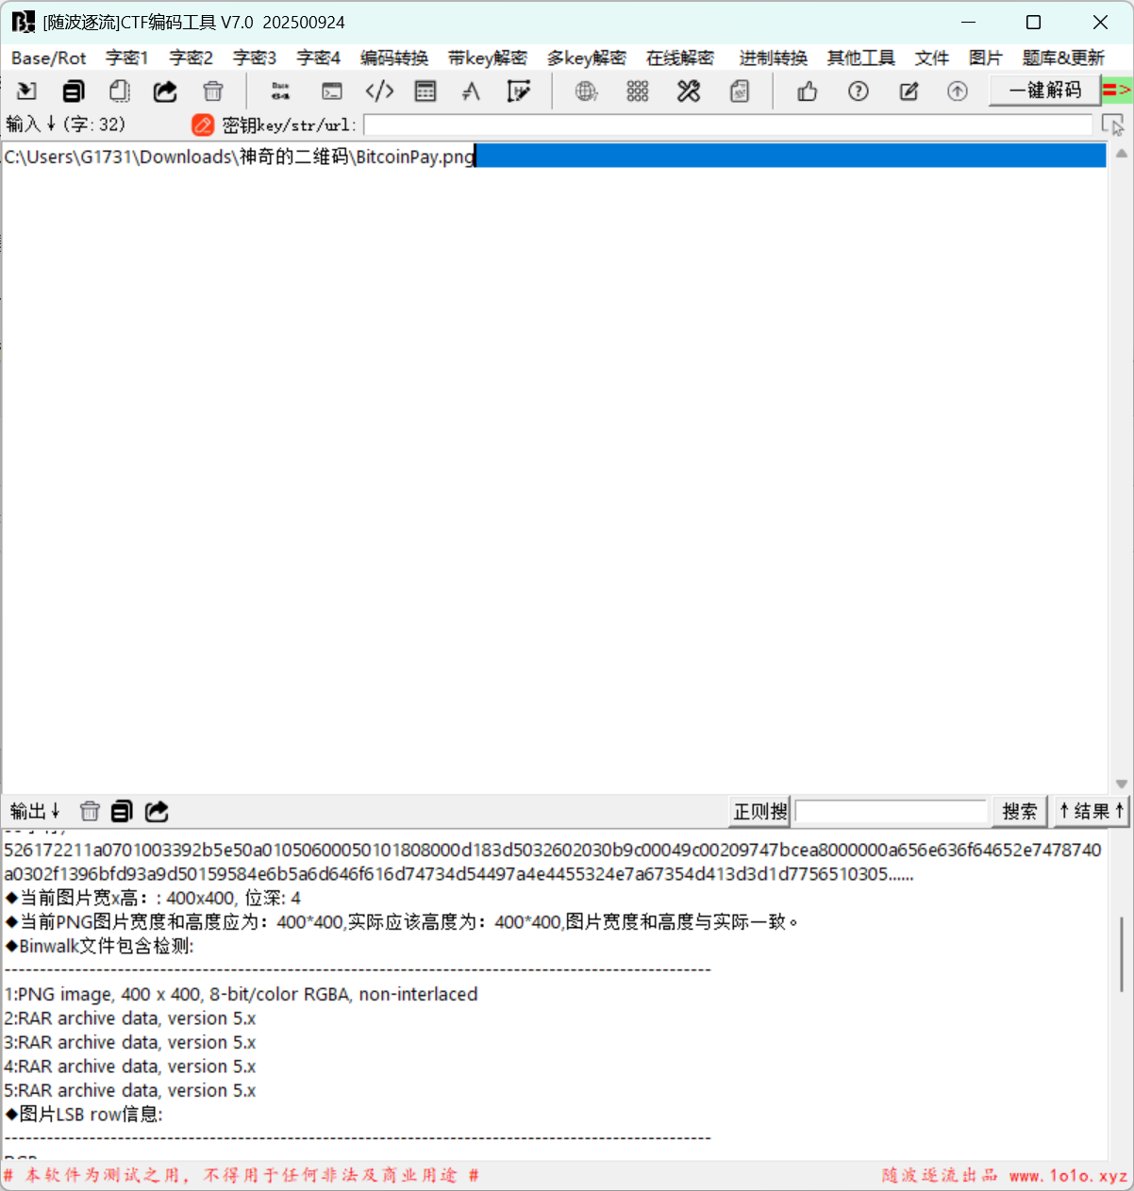Expand the 进制转换 menu

click(773, 58)
